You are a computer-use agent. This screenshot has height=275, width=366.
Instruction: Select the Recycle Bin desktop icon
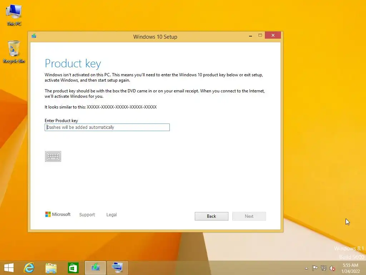click(x=14, y=52)
